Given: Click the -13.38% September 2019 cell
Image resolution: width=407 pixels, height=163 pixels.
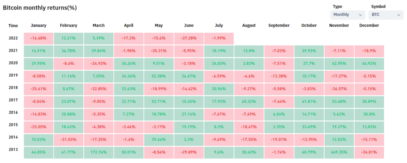Looking at the screenshot, I should [279, 76].
